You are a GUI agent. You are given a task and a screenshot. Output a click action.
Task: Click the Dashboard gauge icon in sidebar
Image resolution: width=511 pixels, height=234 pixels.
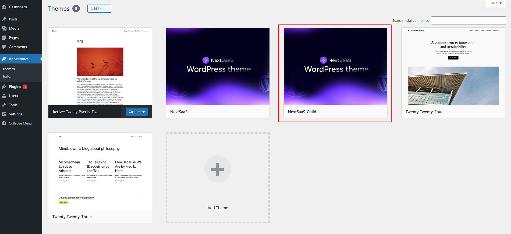pyautogui.click(x=4, y=7)
